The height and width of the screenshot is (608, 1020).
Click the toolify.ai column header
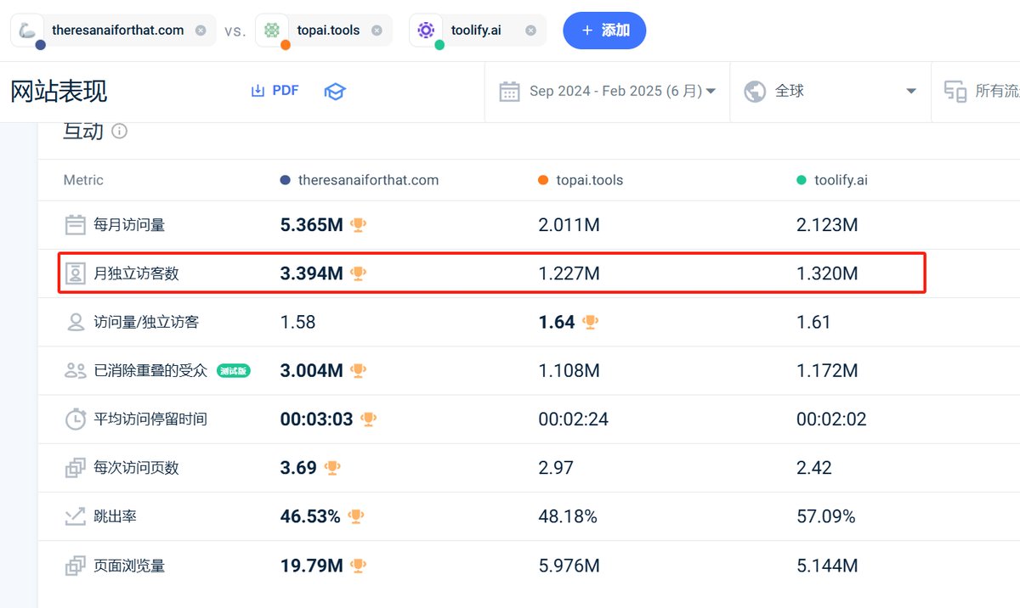click(832, 180)
